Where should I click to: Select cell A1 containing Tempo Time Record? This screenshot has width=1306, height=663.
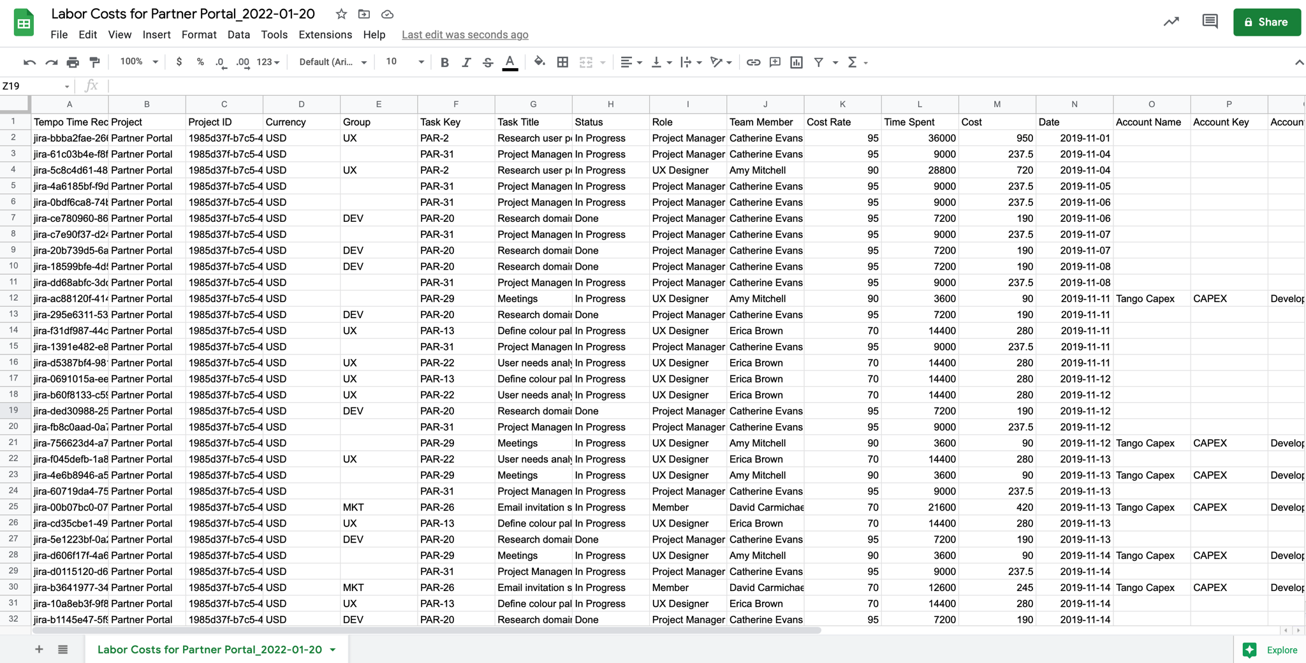[x=70, y=122]
